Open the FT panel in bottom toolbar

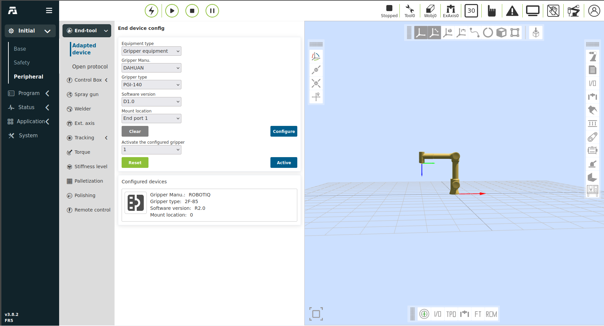(478, 314)
